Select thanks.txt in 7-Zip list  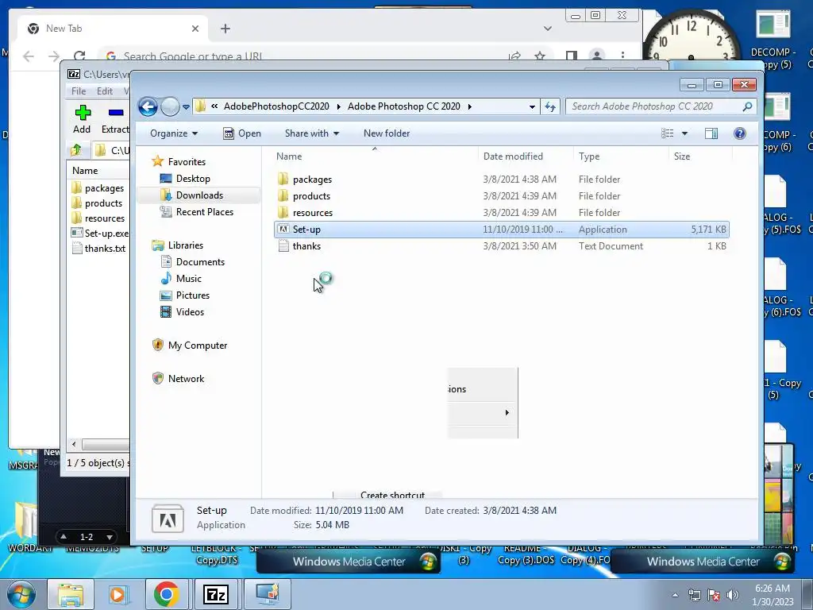[x=98, y=249]
